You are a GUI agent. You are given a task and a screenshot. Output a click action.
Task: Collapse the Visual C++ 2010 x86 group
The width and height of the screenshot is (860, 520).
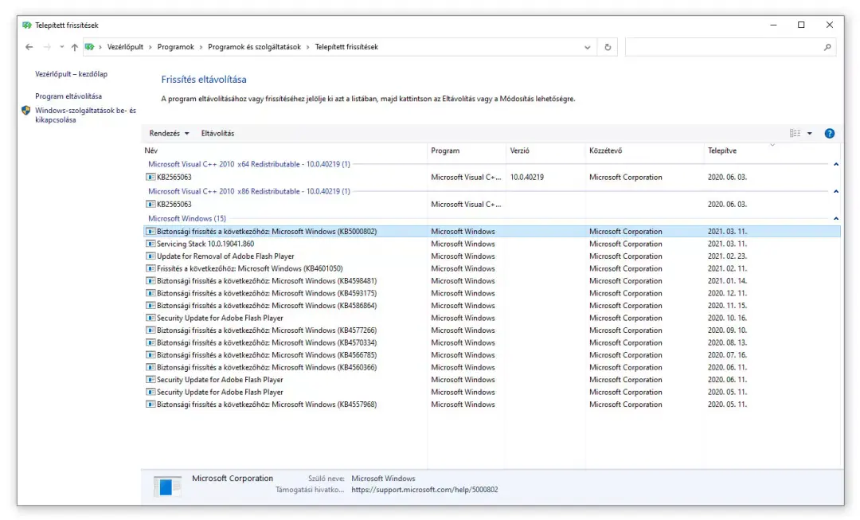click(x=836, y=191)
